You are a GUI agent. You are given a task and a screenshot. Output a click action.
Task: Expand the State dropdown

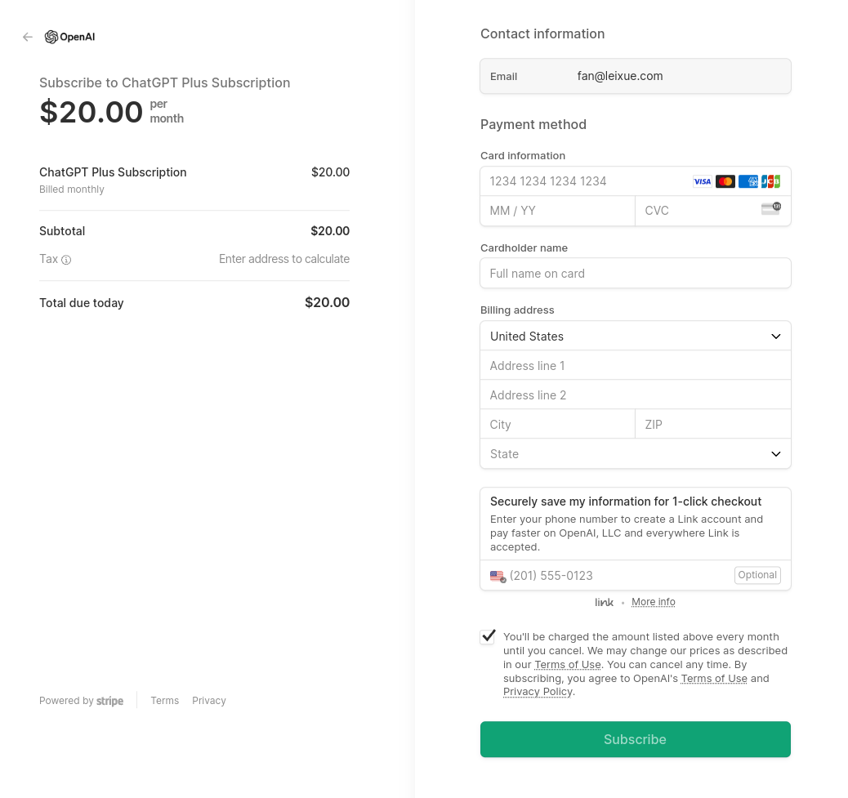click(x=636, y=454)
